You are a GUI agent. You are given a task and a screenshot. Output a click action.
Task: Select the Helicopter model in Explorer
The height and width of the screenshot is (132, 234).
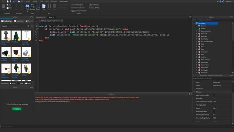204,52
